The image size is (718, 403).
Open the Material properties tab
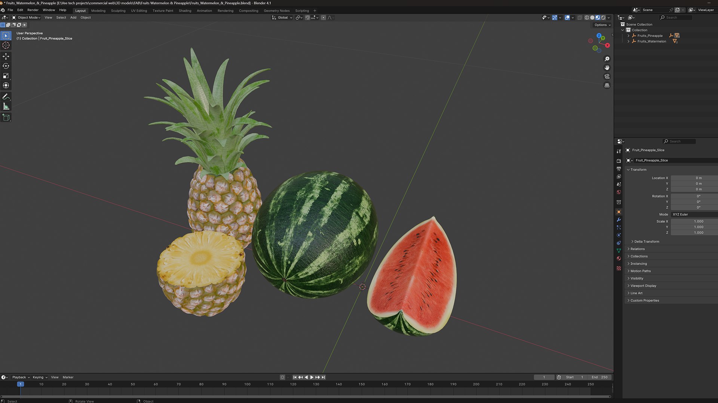(619, 258)
